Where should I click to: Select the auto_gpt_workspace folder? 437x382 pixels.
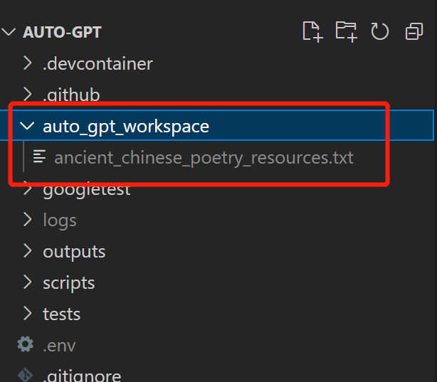tap(126, 127)
